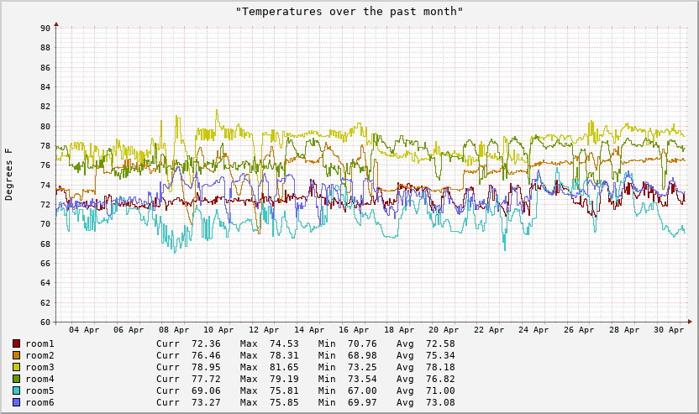Image resolution: width=699 pixels, height=414 pixels.
Task: Click room2 min value 68.98
Action: point(362,355)
